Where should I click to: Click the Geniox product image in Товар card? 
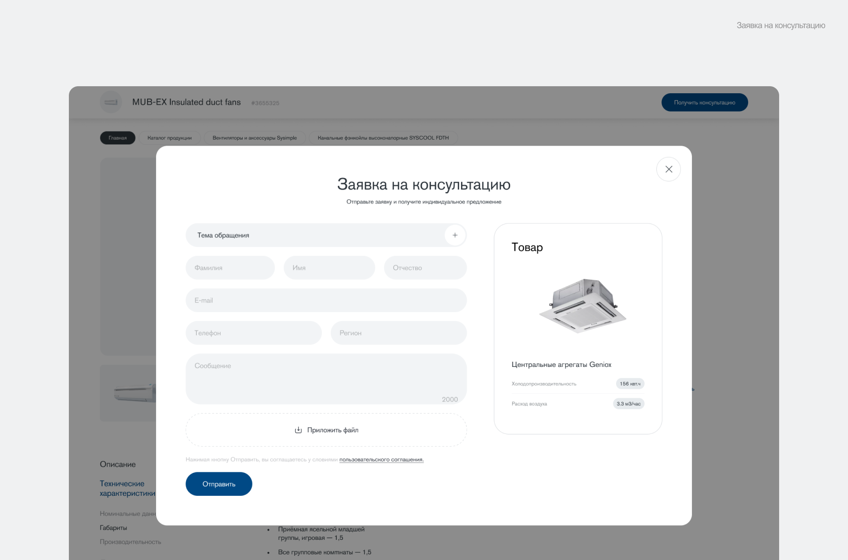point(582,306)
